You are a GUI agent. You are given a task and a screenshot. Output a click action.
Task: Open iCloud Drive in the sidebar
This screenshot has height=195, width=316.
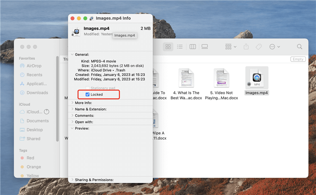(31, 112)
